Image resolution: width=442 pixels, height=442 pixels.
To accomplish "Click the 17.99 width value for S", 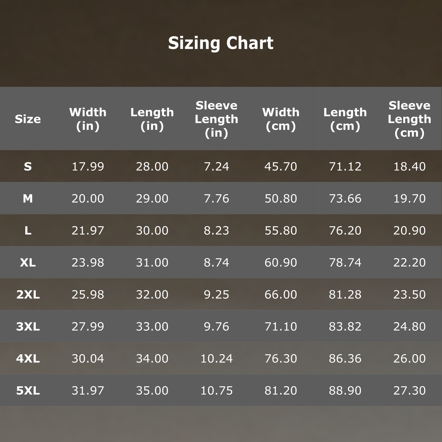I will point(88,166).
